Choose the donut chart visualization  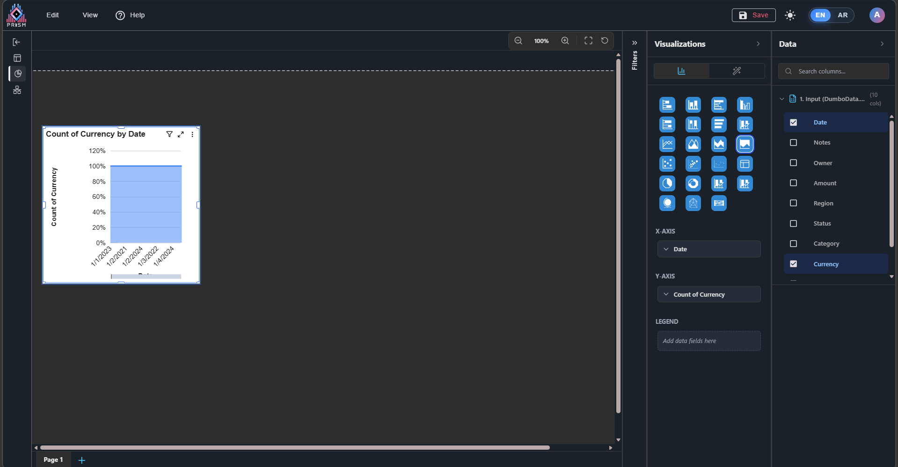coord(693,183)
